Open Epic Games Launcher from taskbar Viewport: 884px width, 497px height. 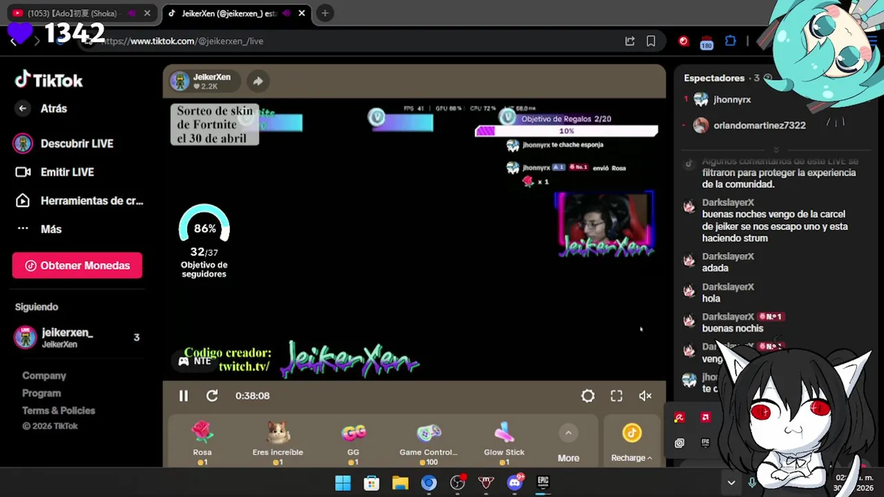pyautogui.click(x=544, y=483)
